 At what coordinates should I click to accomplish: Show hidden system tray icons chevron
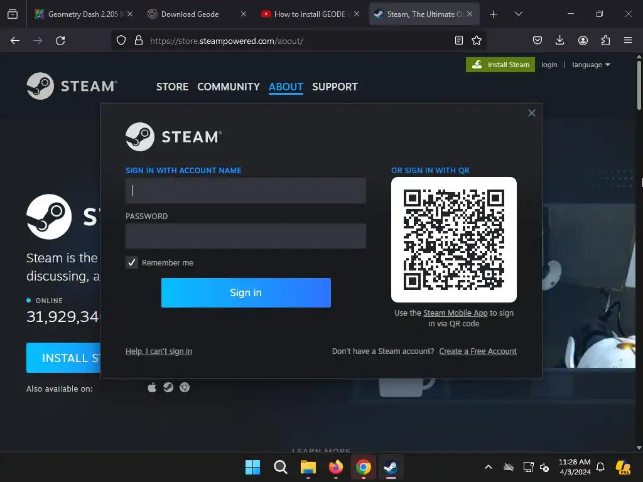point(489,467)
